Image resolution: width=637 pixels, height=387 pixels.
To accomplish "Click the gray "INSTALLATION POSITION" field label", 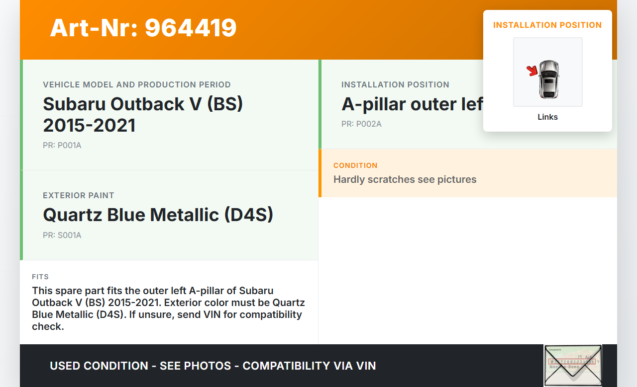I will coord(395,84).
